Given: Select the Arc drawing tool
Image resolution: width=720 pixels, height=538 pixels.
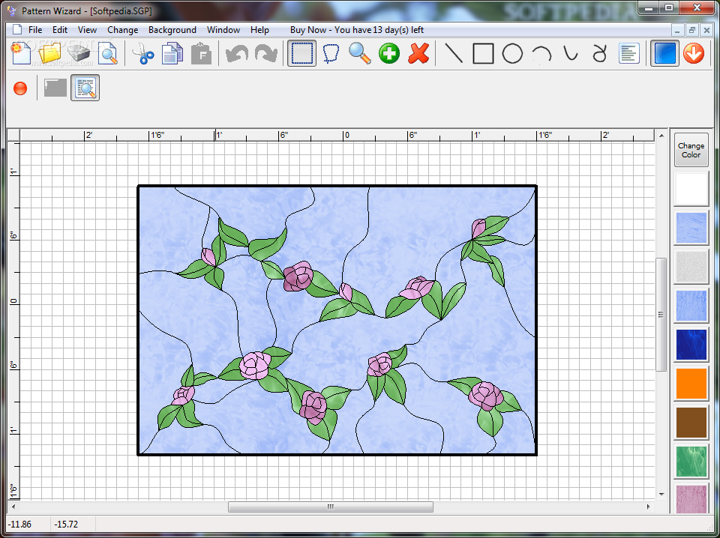Looking at the screenshot, I should [x=541, y=54].
